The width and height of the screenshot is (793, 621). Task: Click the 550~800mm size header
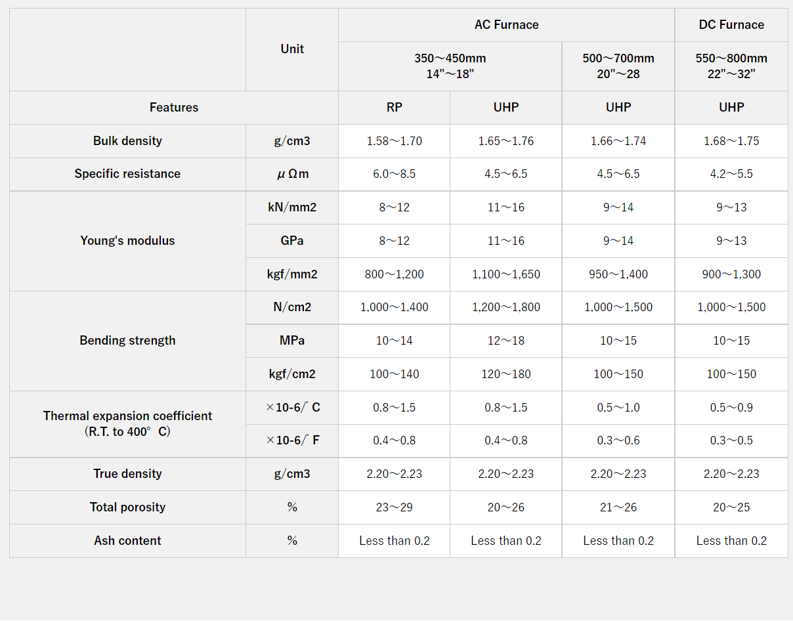[731, 66]
